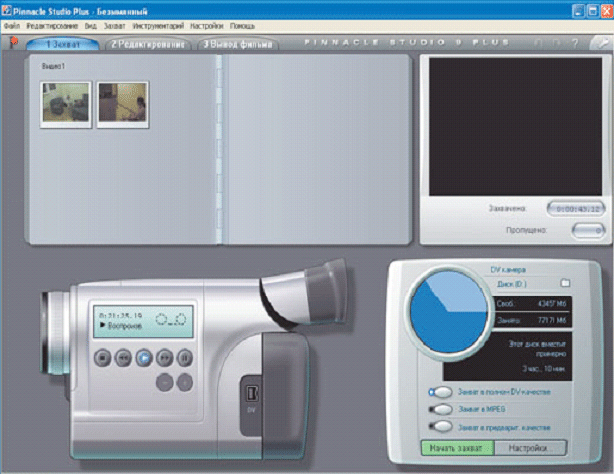614x474 pixels.
Task: Click the blue disk space pie meter
Action: pyautogui.click(x=448, y=312)
